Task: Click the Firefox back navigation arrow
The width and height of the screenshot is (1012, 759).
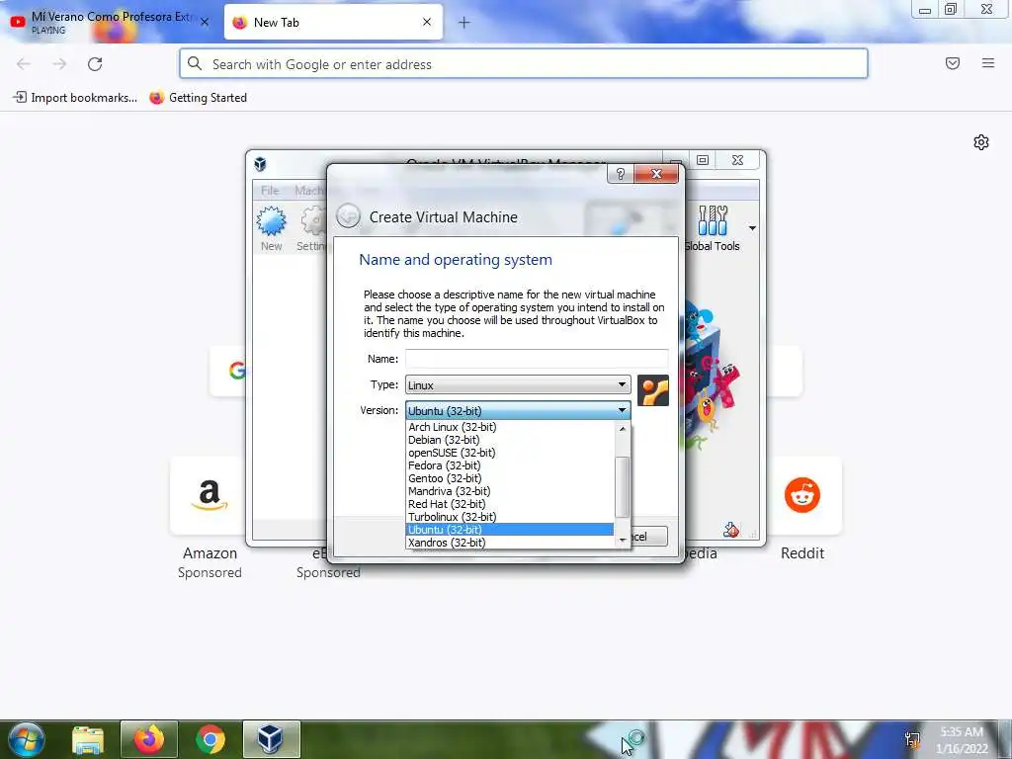Action: coord(24,64)
